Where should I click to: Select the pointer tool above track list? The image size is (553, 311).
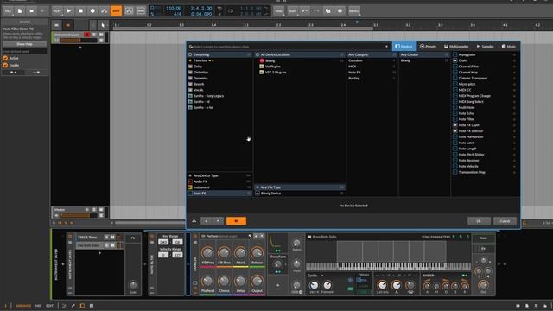pyautogui.click(x=103, y=25)
